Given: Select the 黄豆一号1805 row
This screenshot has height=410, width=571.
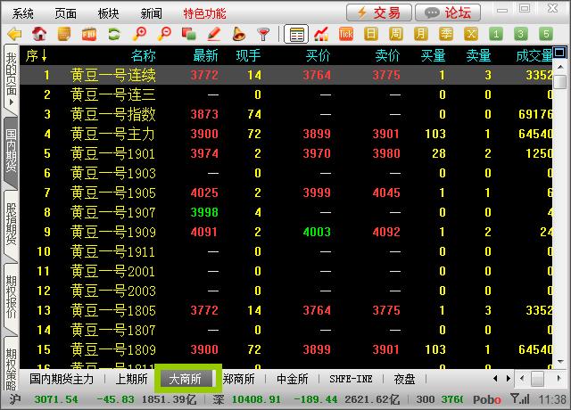Looking at the screenshot, I should [x=286, y=310].
